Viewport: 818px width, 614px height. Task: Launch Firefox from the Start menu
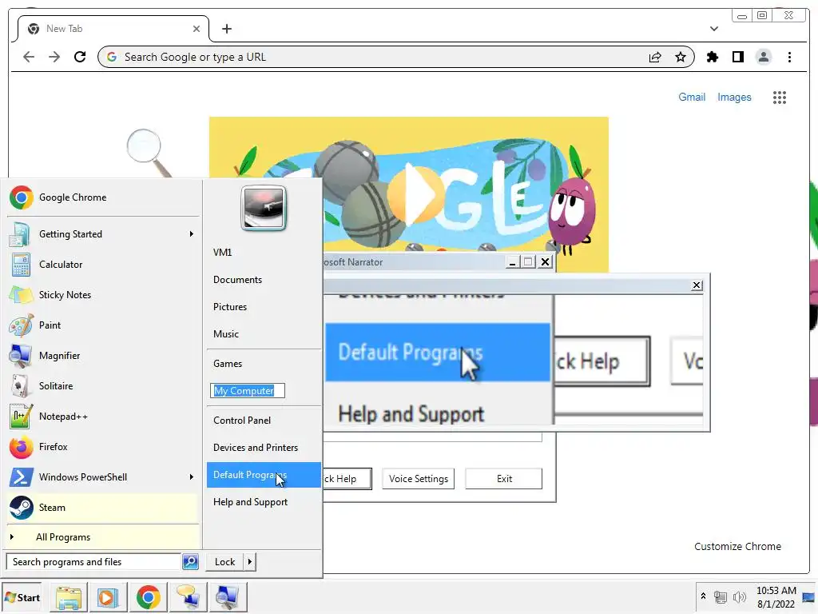tap(103, 446)
